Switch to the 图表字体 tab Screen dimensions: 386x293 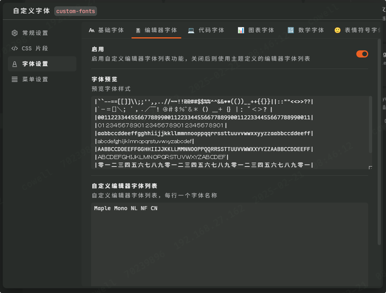[256, 30]
